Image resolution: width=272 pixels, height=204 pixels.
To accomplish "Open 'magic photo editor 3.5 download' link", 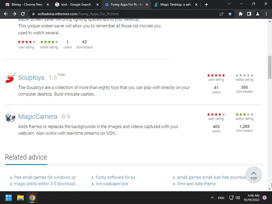I will click(x=45, y=184).
